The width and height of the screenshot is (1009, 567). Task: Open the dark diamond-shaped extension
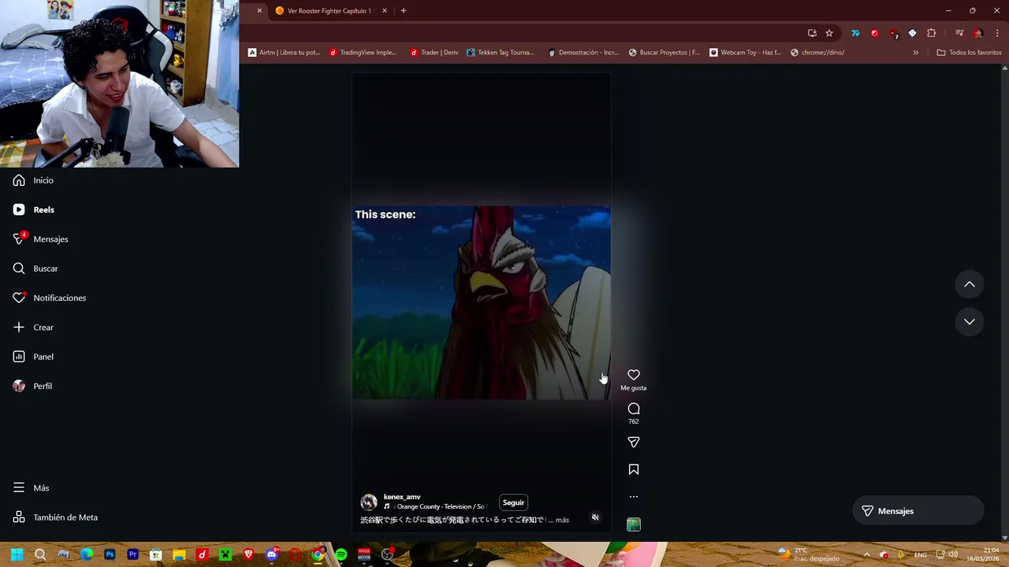(912, 33)
